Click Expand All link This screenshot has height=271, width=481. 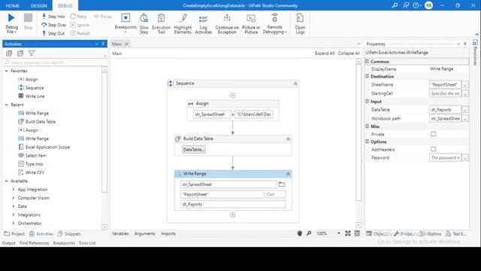325,53
